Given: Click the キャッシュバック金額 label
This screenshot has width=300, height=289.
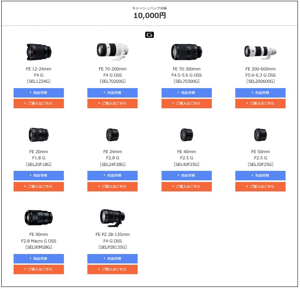Looking at the screenshot, I should [150, 8].
